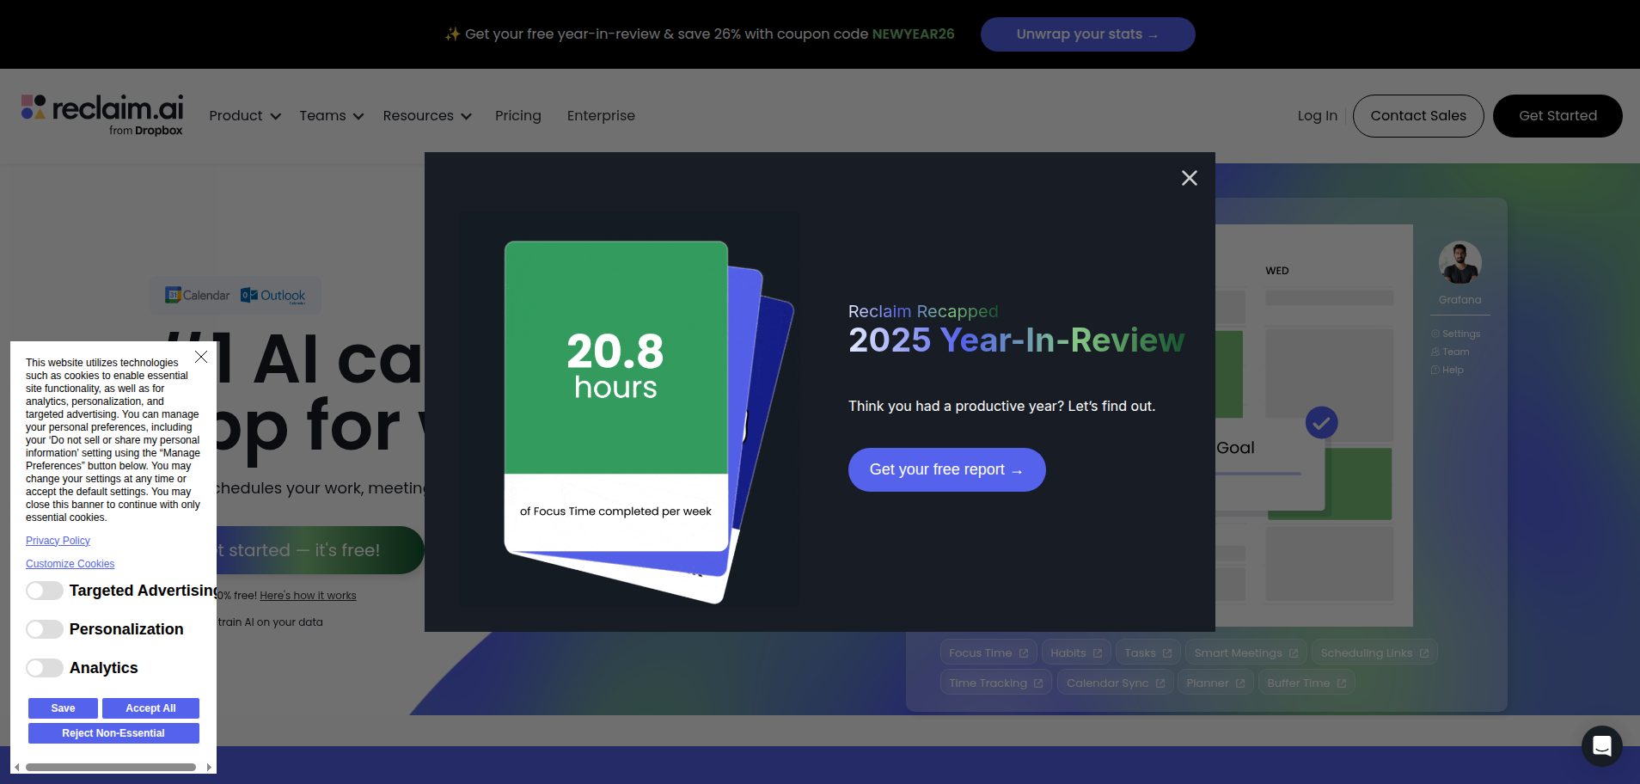Click the reclaim.ai logo
Viewport: 1640px width, 784px height.
102,115
